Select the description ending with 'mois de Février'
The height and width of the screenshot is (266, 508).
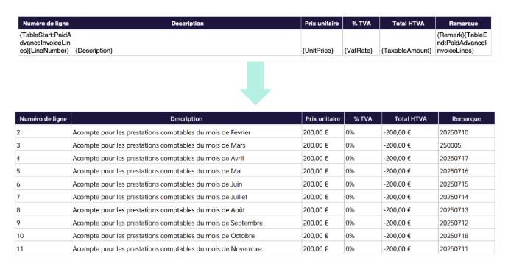coord(162,132)
